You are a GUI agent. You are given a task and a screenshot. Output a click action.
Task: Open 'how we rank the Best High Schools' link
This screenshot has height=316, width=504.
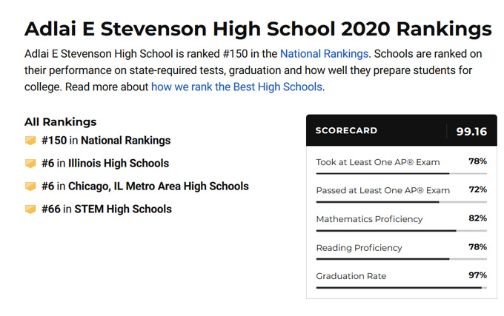tap(236, 87)
